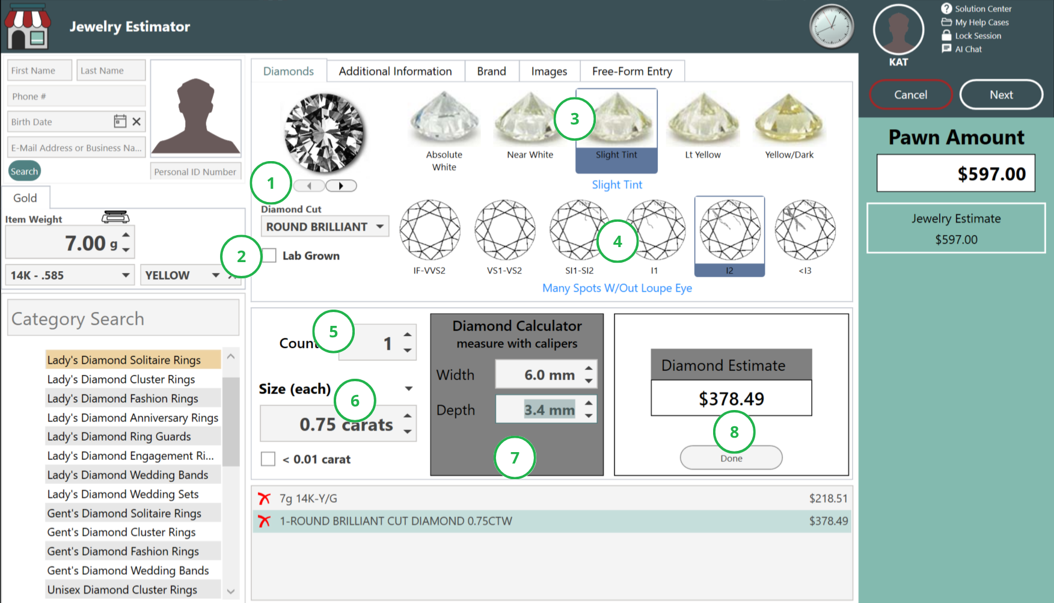The image size is (1054, 603).
Task: Select Absolute White diamond color
Action: click(444, 131)
